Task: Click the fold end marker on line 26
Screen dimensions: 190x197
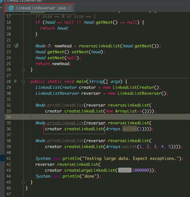Action: click(23, 70)
